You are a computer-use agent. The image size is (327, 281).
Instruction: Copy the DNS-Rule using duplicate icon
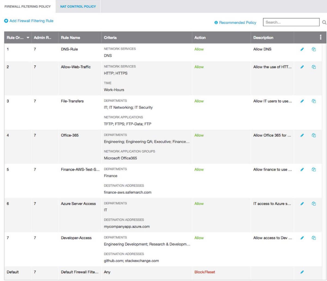coord(314,49)
